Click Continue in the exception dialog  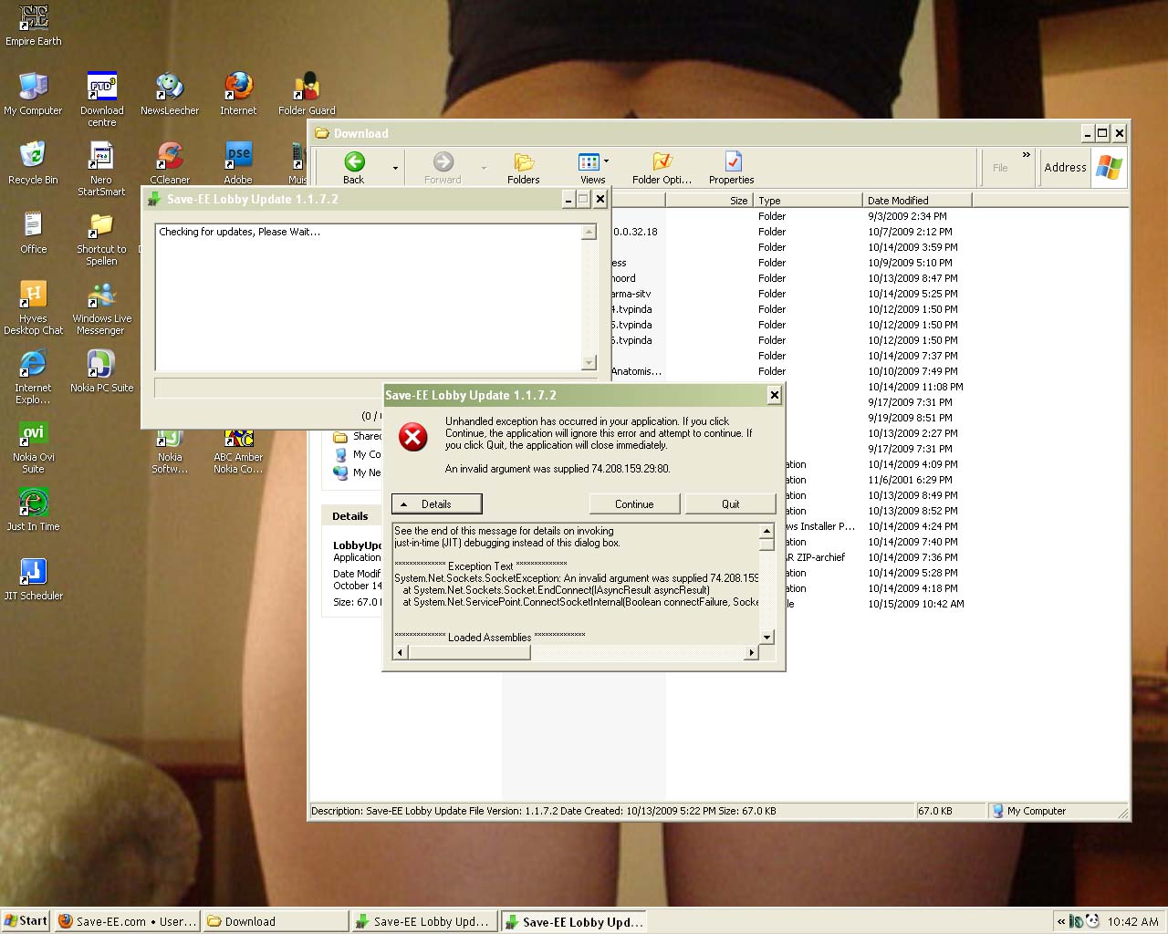pyautogui.click(x=634, y=504)
